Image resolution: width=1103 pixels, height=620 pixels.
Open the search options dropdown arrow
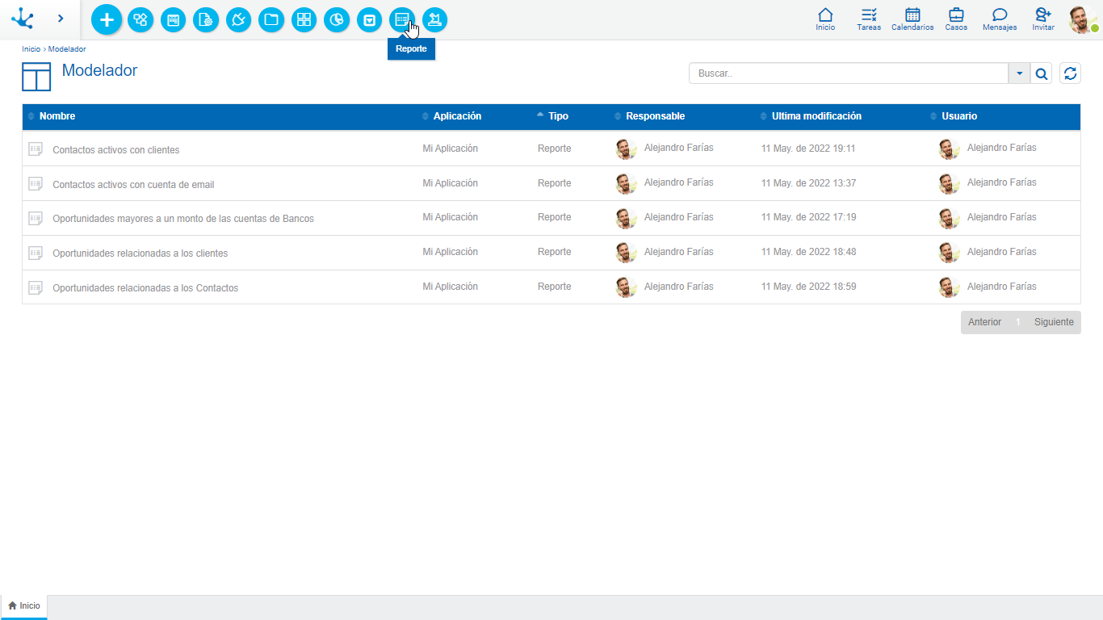pos(1019,73)
